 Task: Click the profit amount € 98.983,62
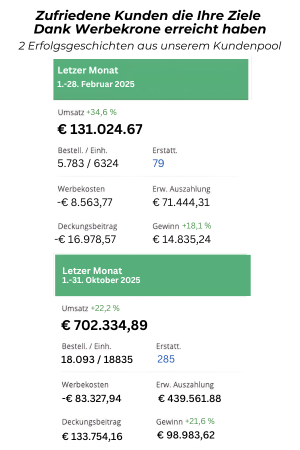click(186, 435)
